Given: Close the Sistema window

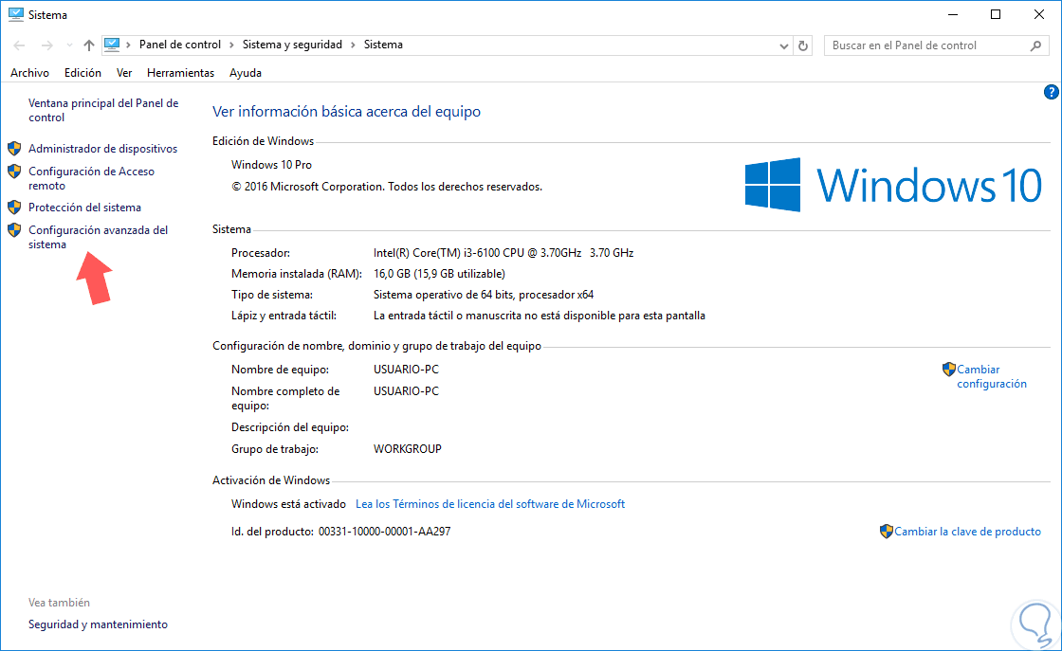Looking at the screenshot, I should [x=1039, y=14].
